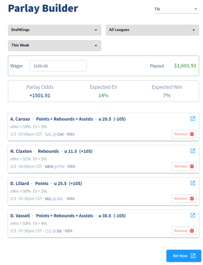Click red minus icon on Claxton row
The width and height of the screenshot is (203, 265).
tap(192, 166)
